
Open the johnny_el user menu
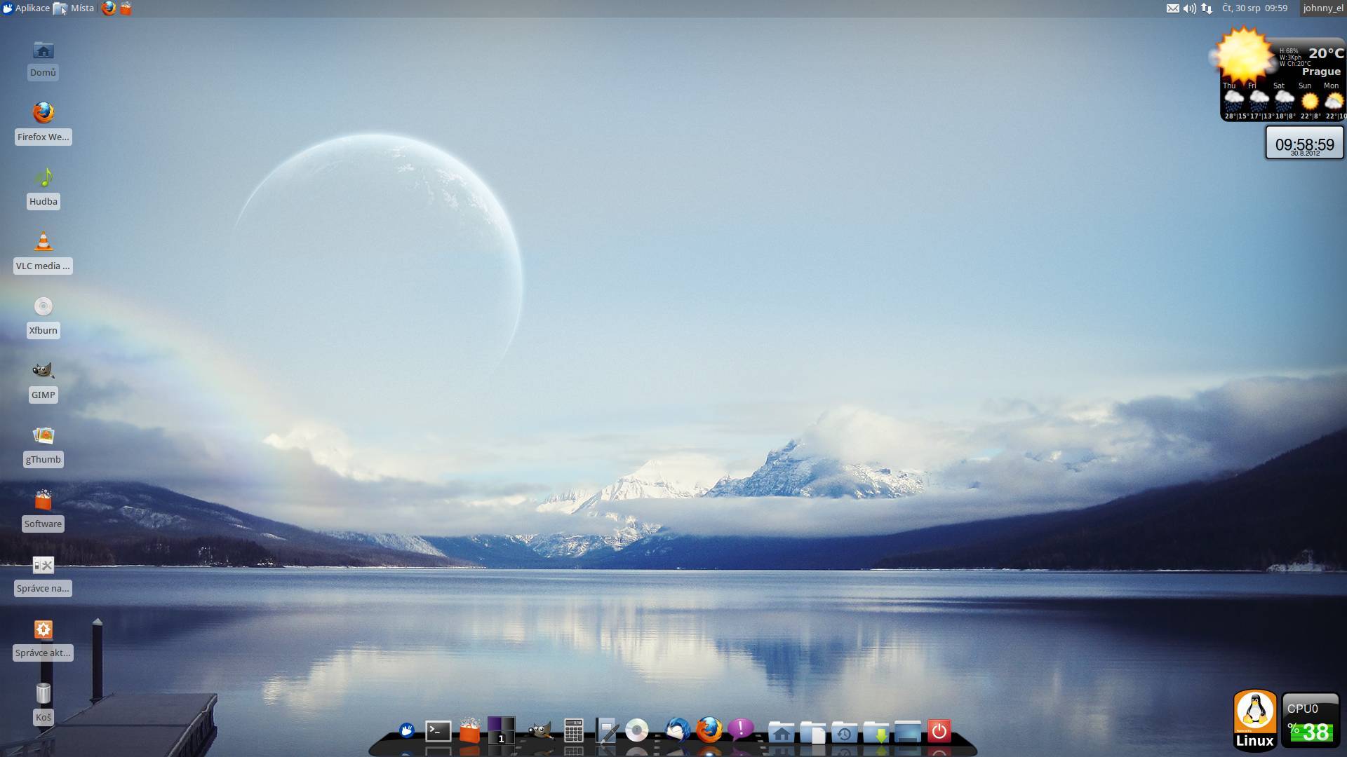pyautogui.click(x=1322, y=8)
